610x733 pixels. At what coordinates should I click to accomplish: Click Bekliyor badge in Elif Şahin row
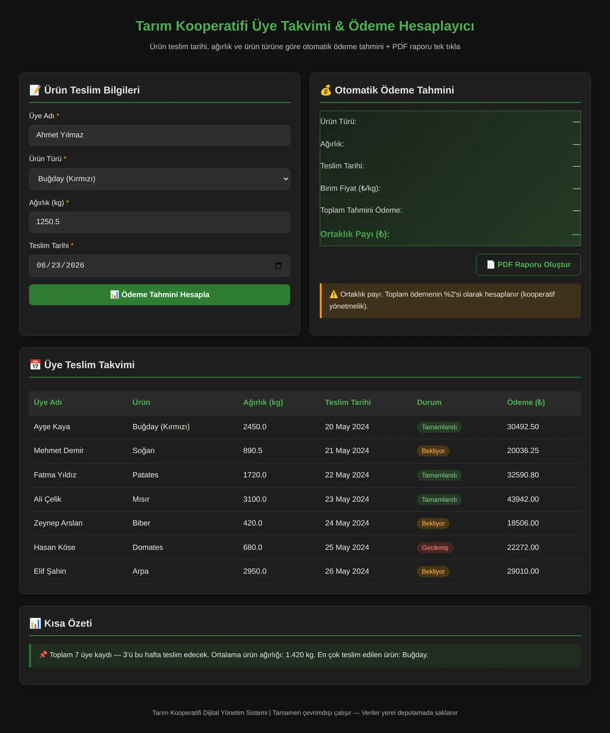pos(433,572)
